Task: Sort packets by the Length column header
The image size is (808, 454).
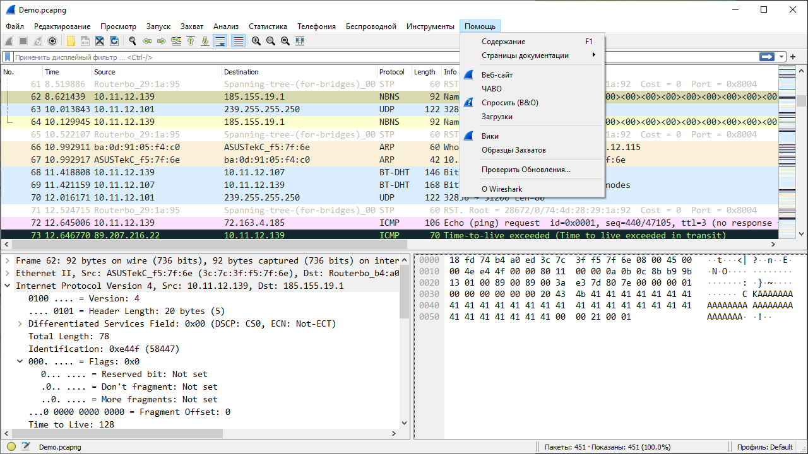Action: tap(427, 72)
